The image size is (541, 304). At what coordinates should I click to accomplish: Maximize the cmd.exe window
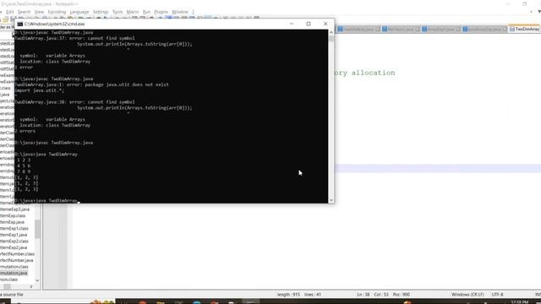[x=309, y=24]
